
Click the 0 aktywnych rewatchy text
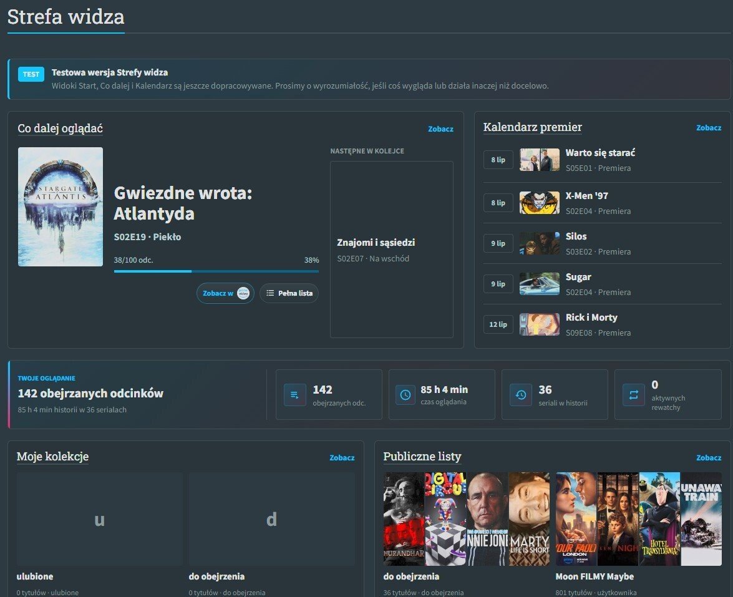pyautogui.click(x=669, y=396)
